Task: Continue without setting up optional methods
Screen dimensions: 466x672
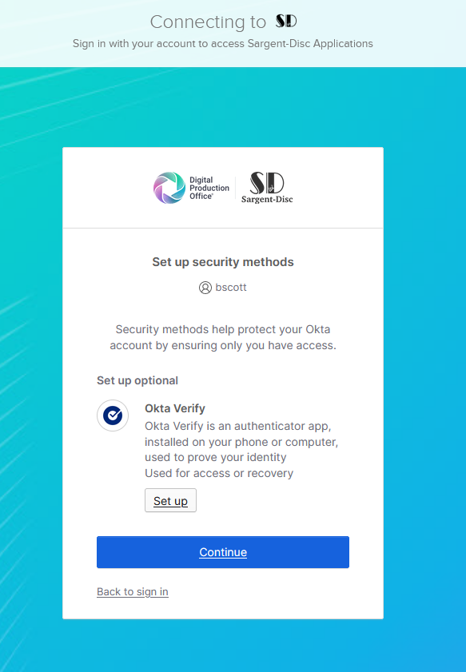Action: coord(223,552)
